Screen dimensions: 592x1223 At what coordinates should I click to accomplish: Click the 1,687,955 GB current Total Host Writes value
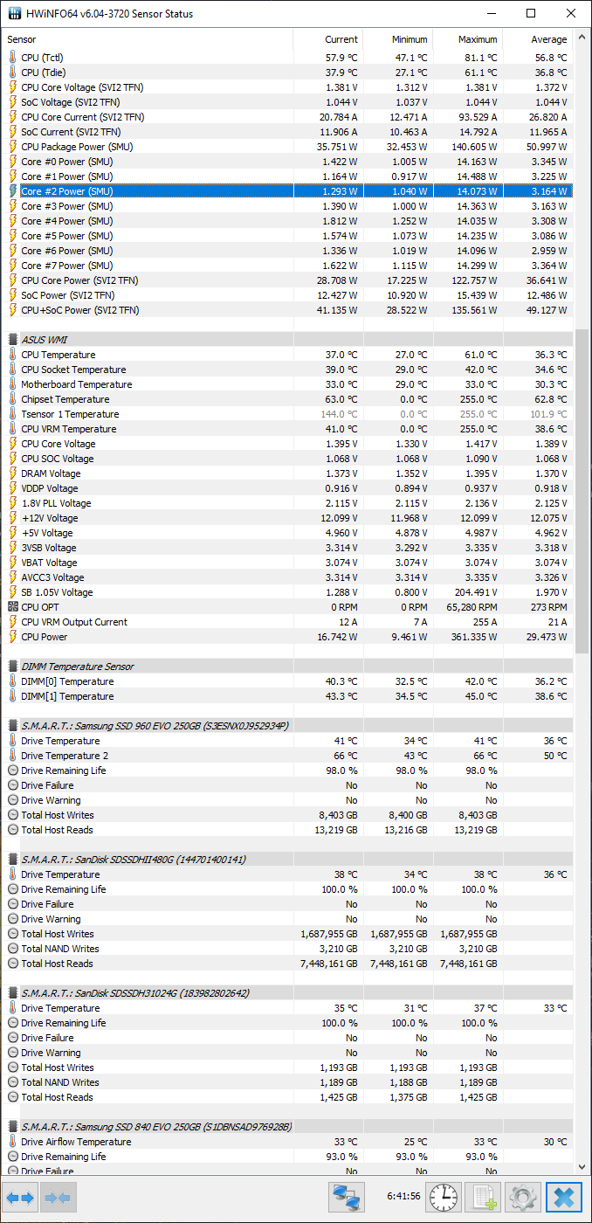329,933
